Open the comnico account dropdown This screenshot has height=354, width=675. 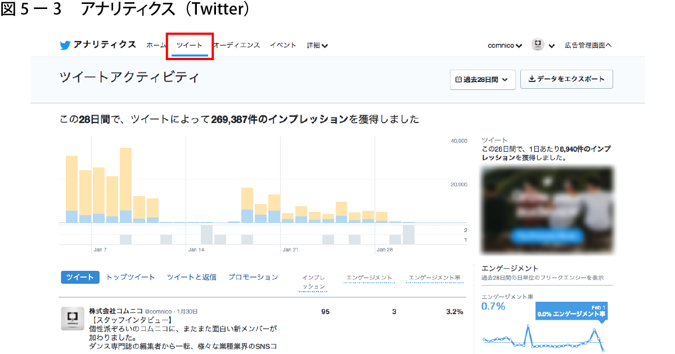tap(505, 46)
